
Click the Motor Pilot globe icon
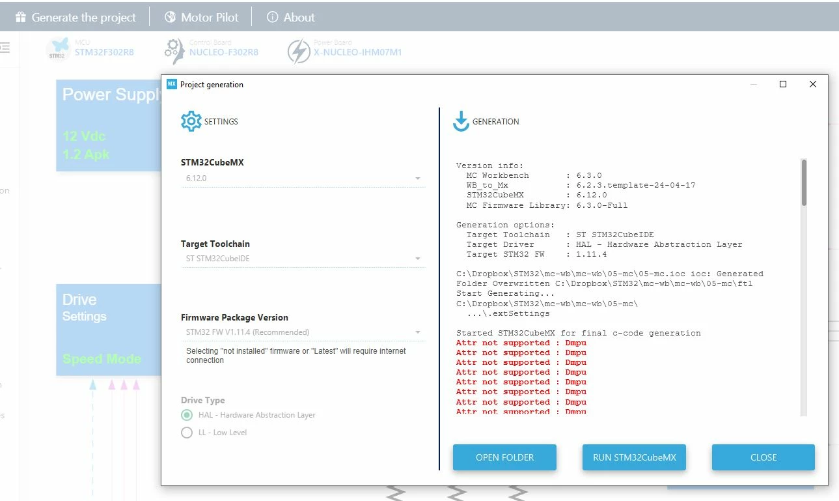pyautogui.click(x=170, y=17)
